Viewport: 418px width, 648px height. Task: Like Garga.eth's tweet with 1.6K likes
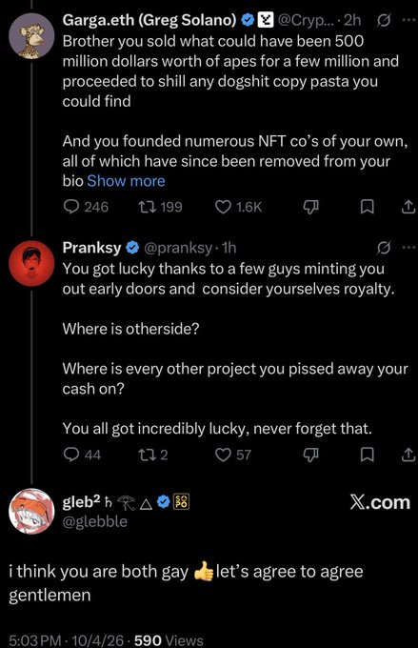tap(238, 207)
